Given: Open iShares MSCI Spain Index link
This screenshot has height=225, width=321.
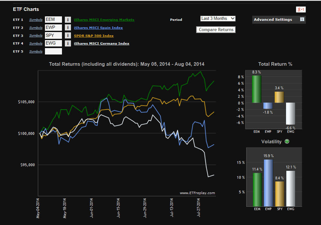Looking at the screenshot, I should coord(98,28).
